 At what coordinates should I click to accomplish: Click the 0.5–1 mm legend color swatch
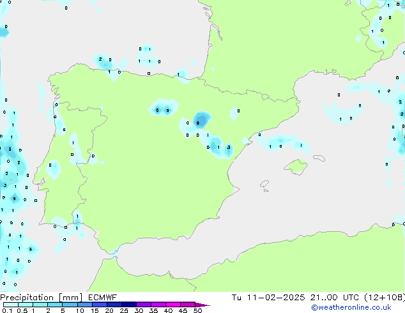[x=26, y=305]
